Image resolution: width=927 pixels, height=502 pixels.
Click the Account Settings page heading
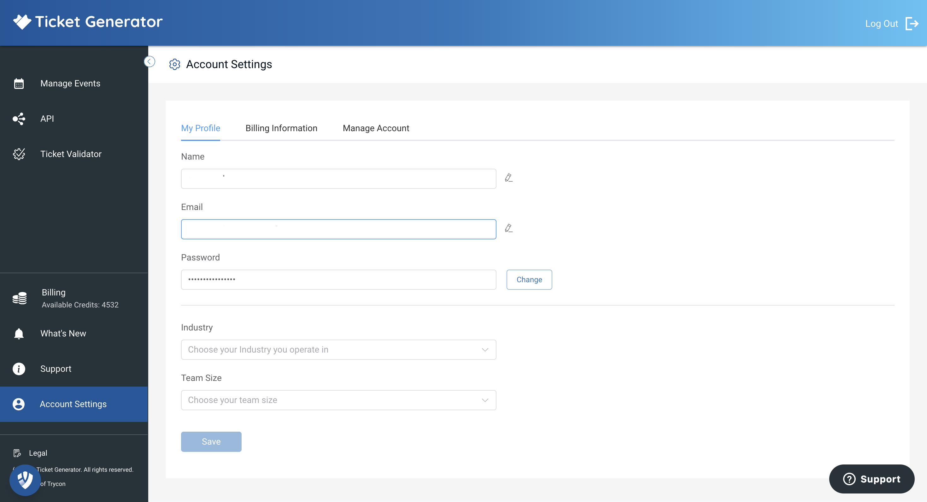[229, 64]
